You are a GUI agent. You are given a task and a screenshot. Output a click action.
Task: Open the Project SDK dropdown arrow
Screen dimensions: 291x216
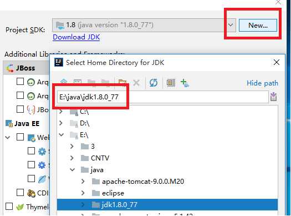point(231,25)
